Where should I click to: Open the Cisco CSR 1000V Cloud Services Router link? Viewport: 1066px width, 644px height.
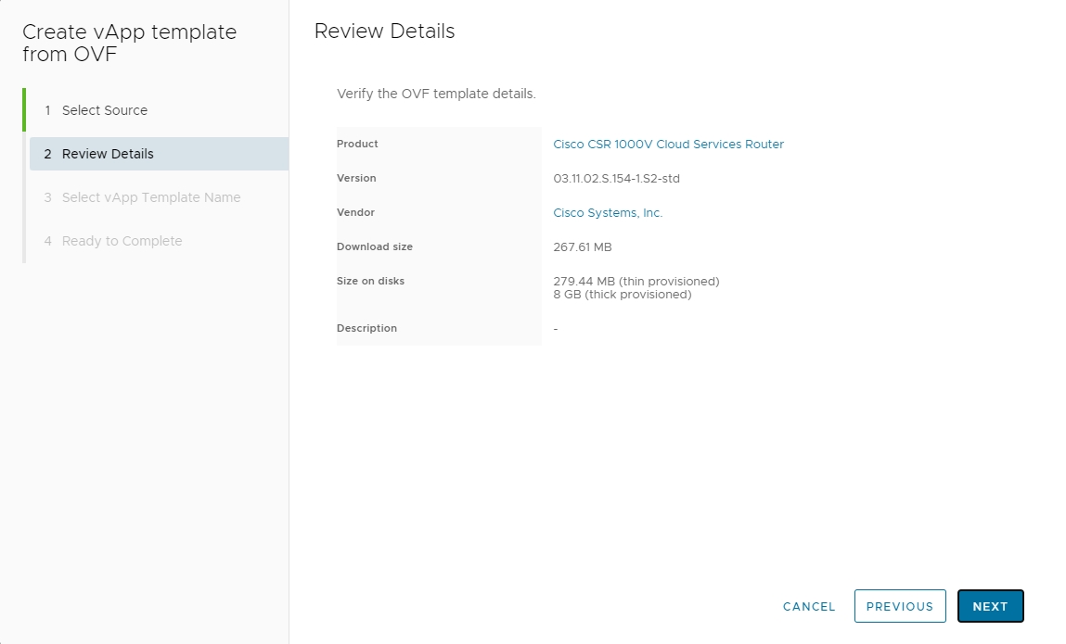pyautogui.click(x=668, y=144)
